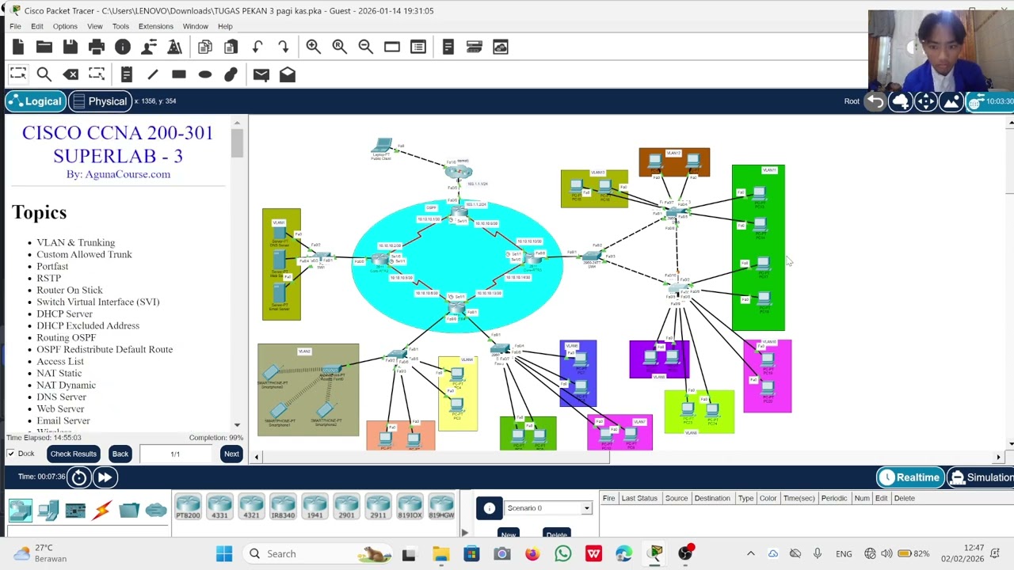Draw an ellipse with the Ellipse tool

[205, 74]
